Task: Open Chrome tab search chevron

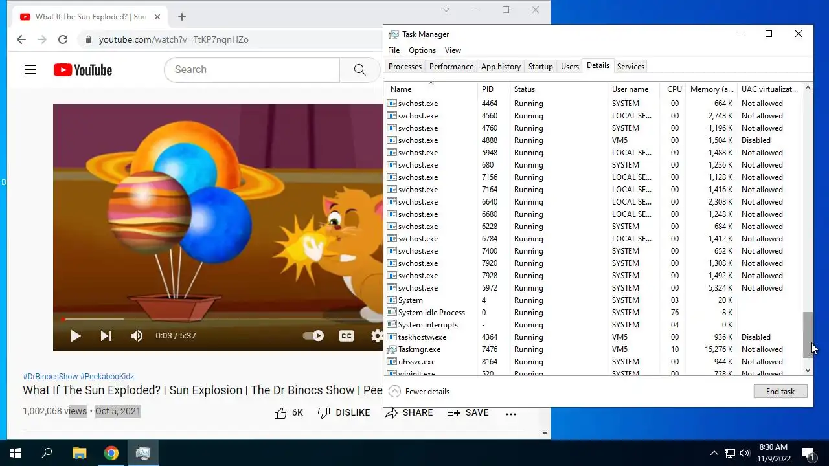Action: point(446,10)
